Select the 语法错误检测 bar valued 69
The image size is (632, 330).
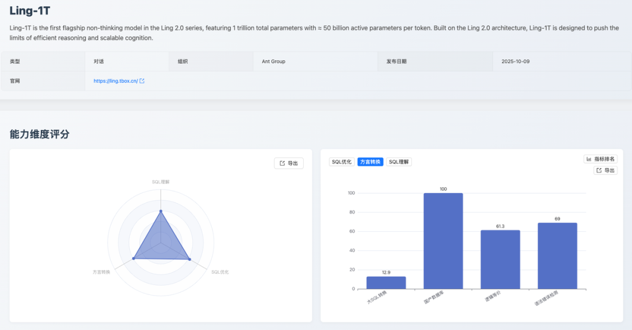pyautogui.click(x=557, y=256)
